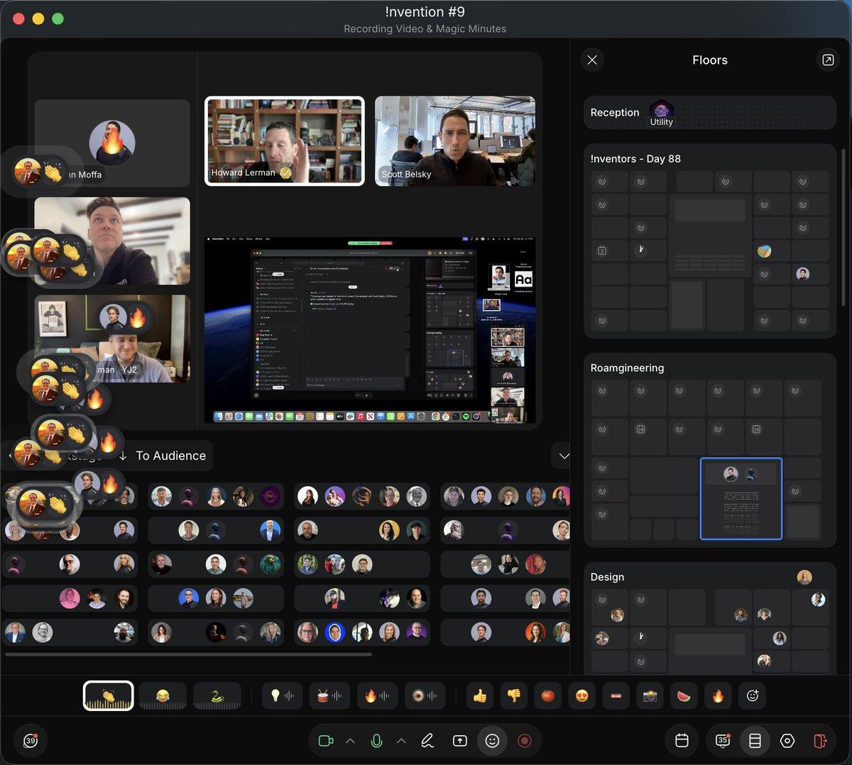This screenshot has width=852, height=765.
Task: Start recording with the red record icon
Action: tap(525, 740)
